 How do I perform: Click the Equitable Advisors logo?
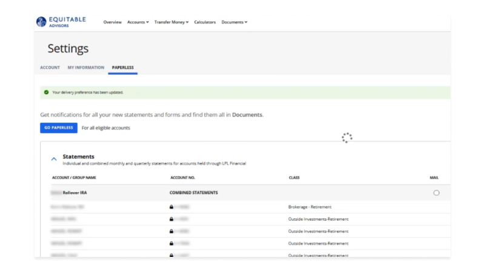(x=61, y=22)
